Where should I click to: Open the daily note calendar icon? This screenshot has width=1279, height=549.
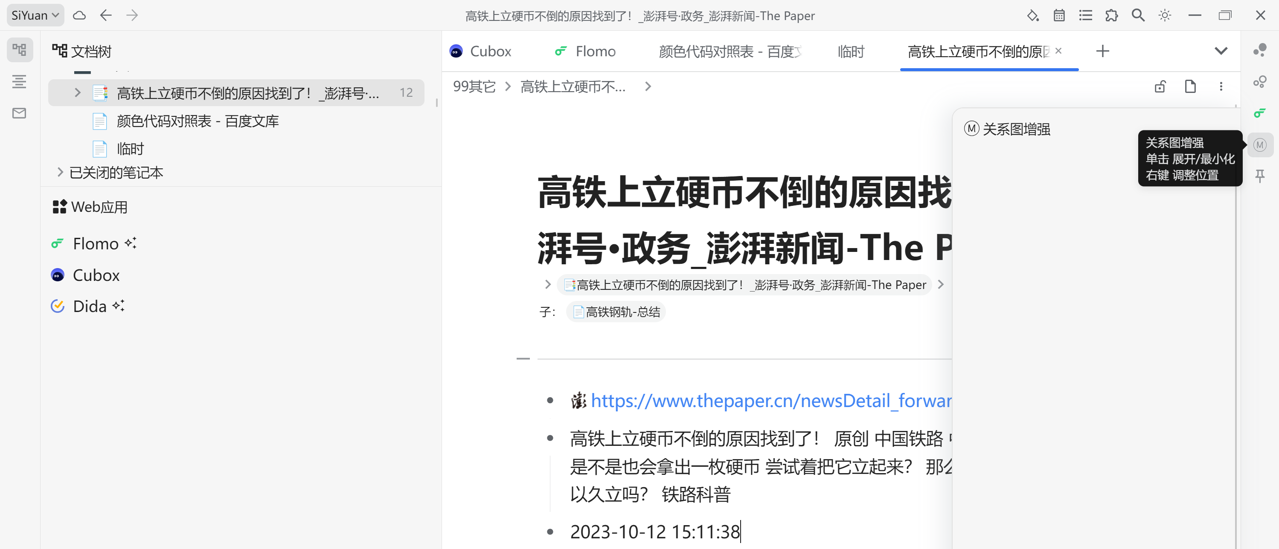tap(1059, 15)
